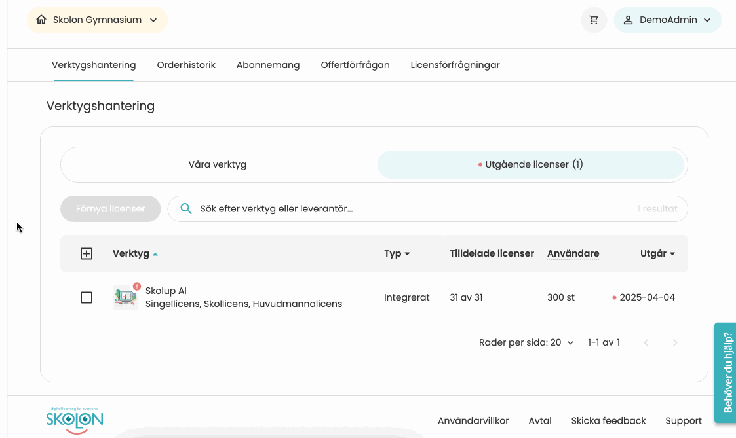This screenshot has width=736, height=438.
Task: Click the Integrerat type cell
Action: pos(406,297)
